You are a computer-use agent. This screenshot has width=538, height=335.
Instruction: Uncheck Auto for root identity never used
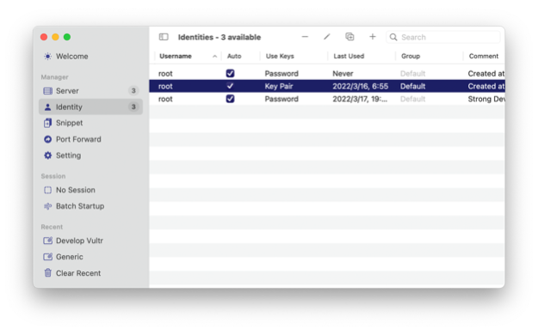230,73
